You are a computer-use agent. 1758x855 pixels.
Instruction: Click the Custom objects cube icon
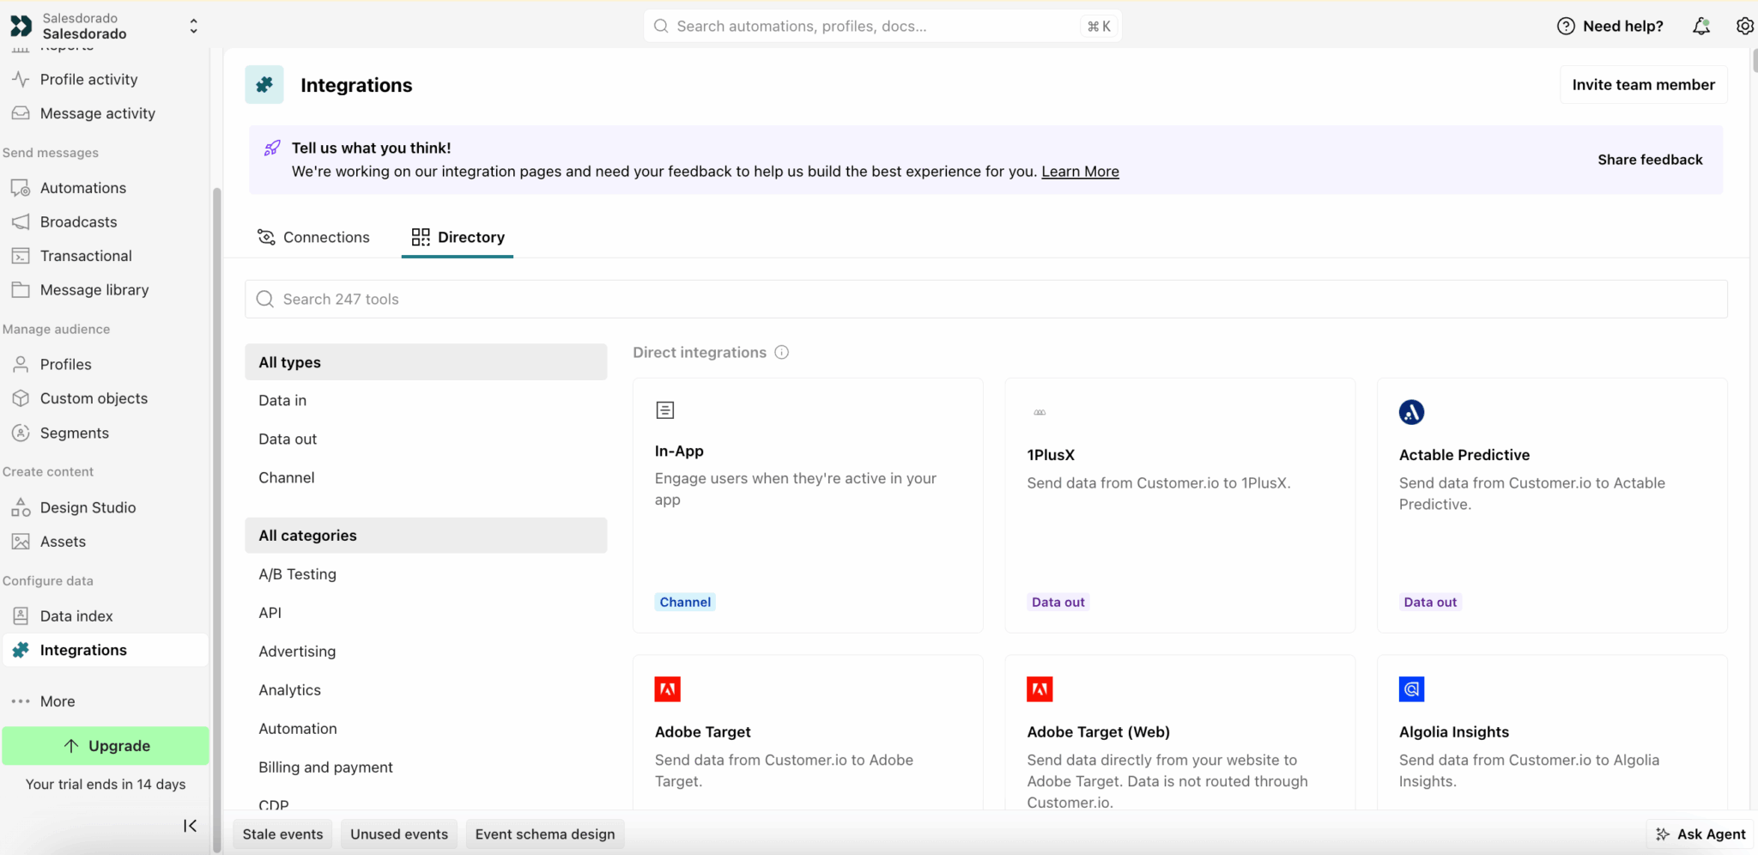(21, 398)
